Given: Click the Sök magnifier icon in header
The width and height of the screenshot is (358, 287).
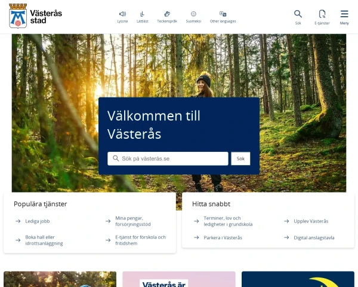Looking at the screenshot, I should pos(298,14).
